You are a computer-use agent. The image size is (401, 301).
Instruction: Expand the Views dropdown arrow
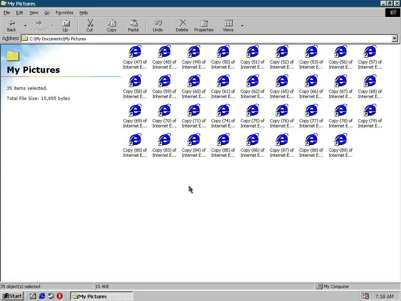(x=242, y=25)
